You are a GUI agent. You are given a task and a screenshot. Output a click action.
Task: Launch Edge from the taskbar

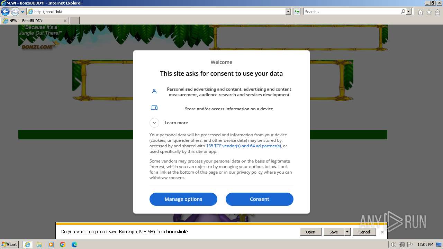pyautogui.click(x=74, y=245)
